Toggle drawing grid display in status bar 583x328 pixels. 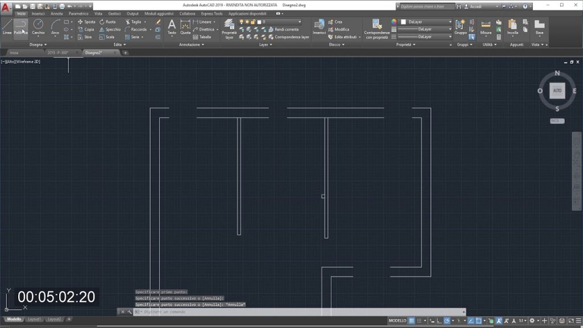tap(412, 321)
